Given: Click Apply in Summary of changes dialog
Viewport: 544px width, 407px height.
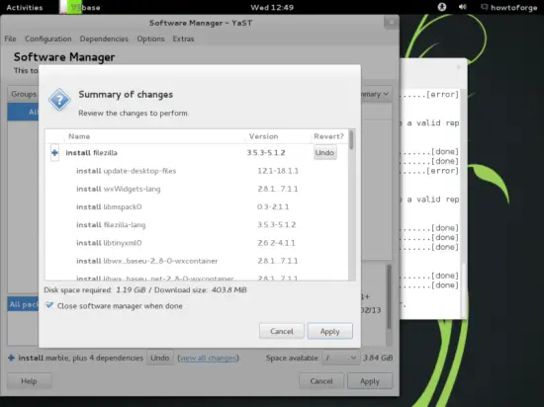Looking at the screenshot, I should (x=330, y=331).
